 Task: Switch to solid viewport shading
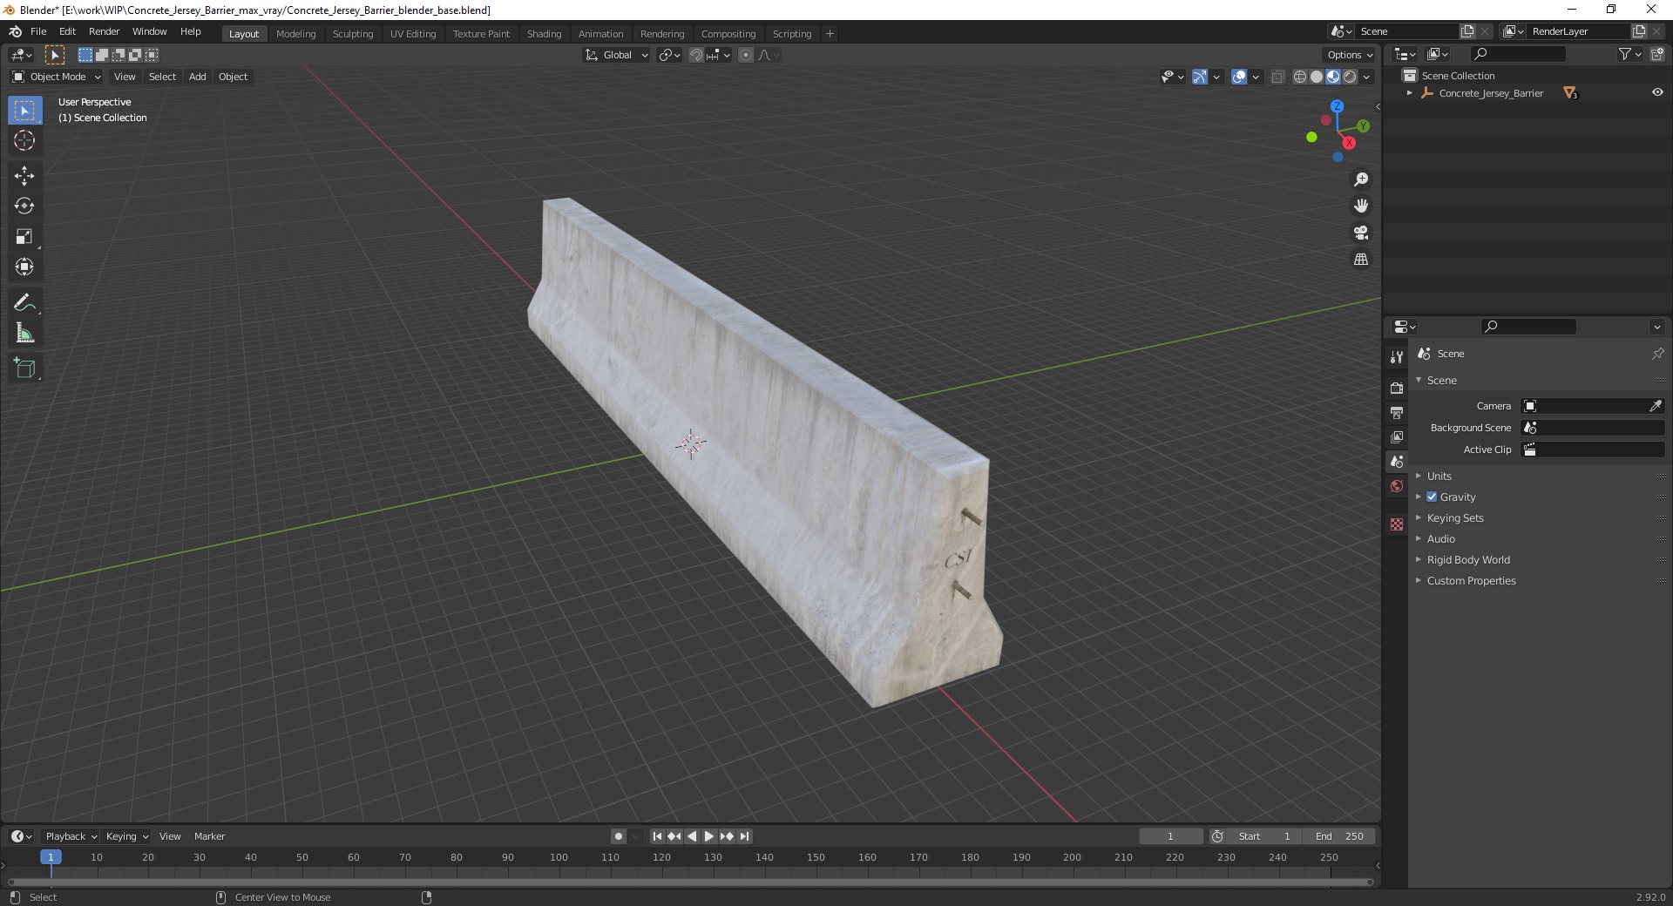tap(1317, 77)
